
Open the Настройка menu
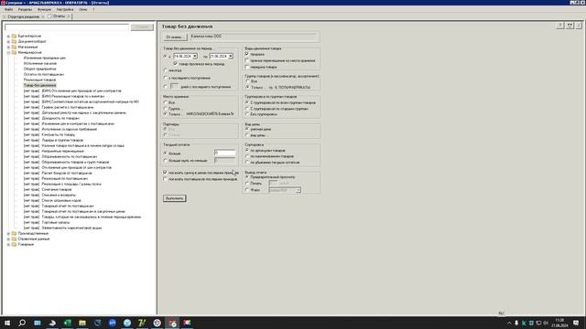(x=65, y=9)
